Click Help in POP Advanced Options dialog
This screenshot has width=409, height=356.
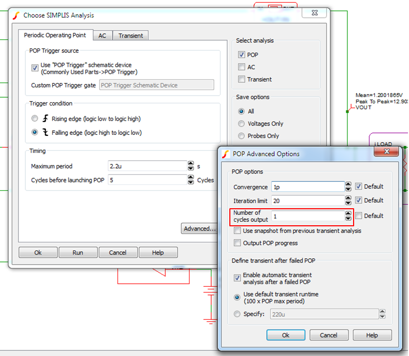tap(372, 335)
